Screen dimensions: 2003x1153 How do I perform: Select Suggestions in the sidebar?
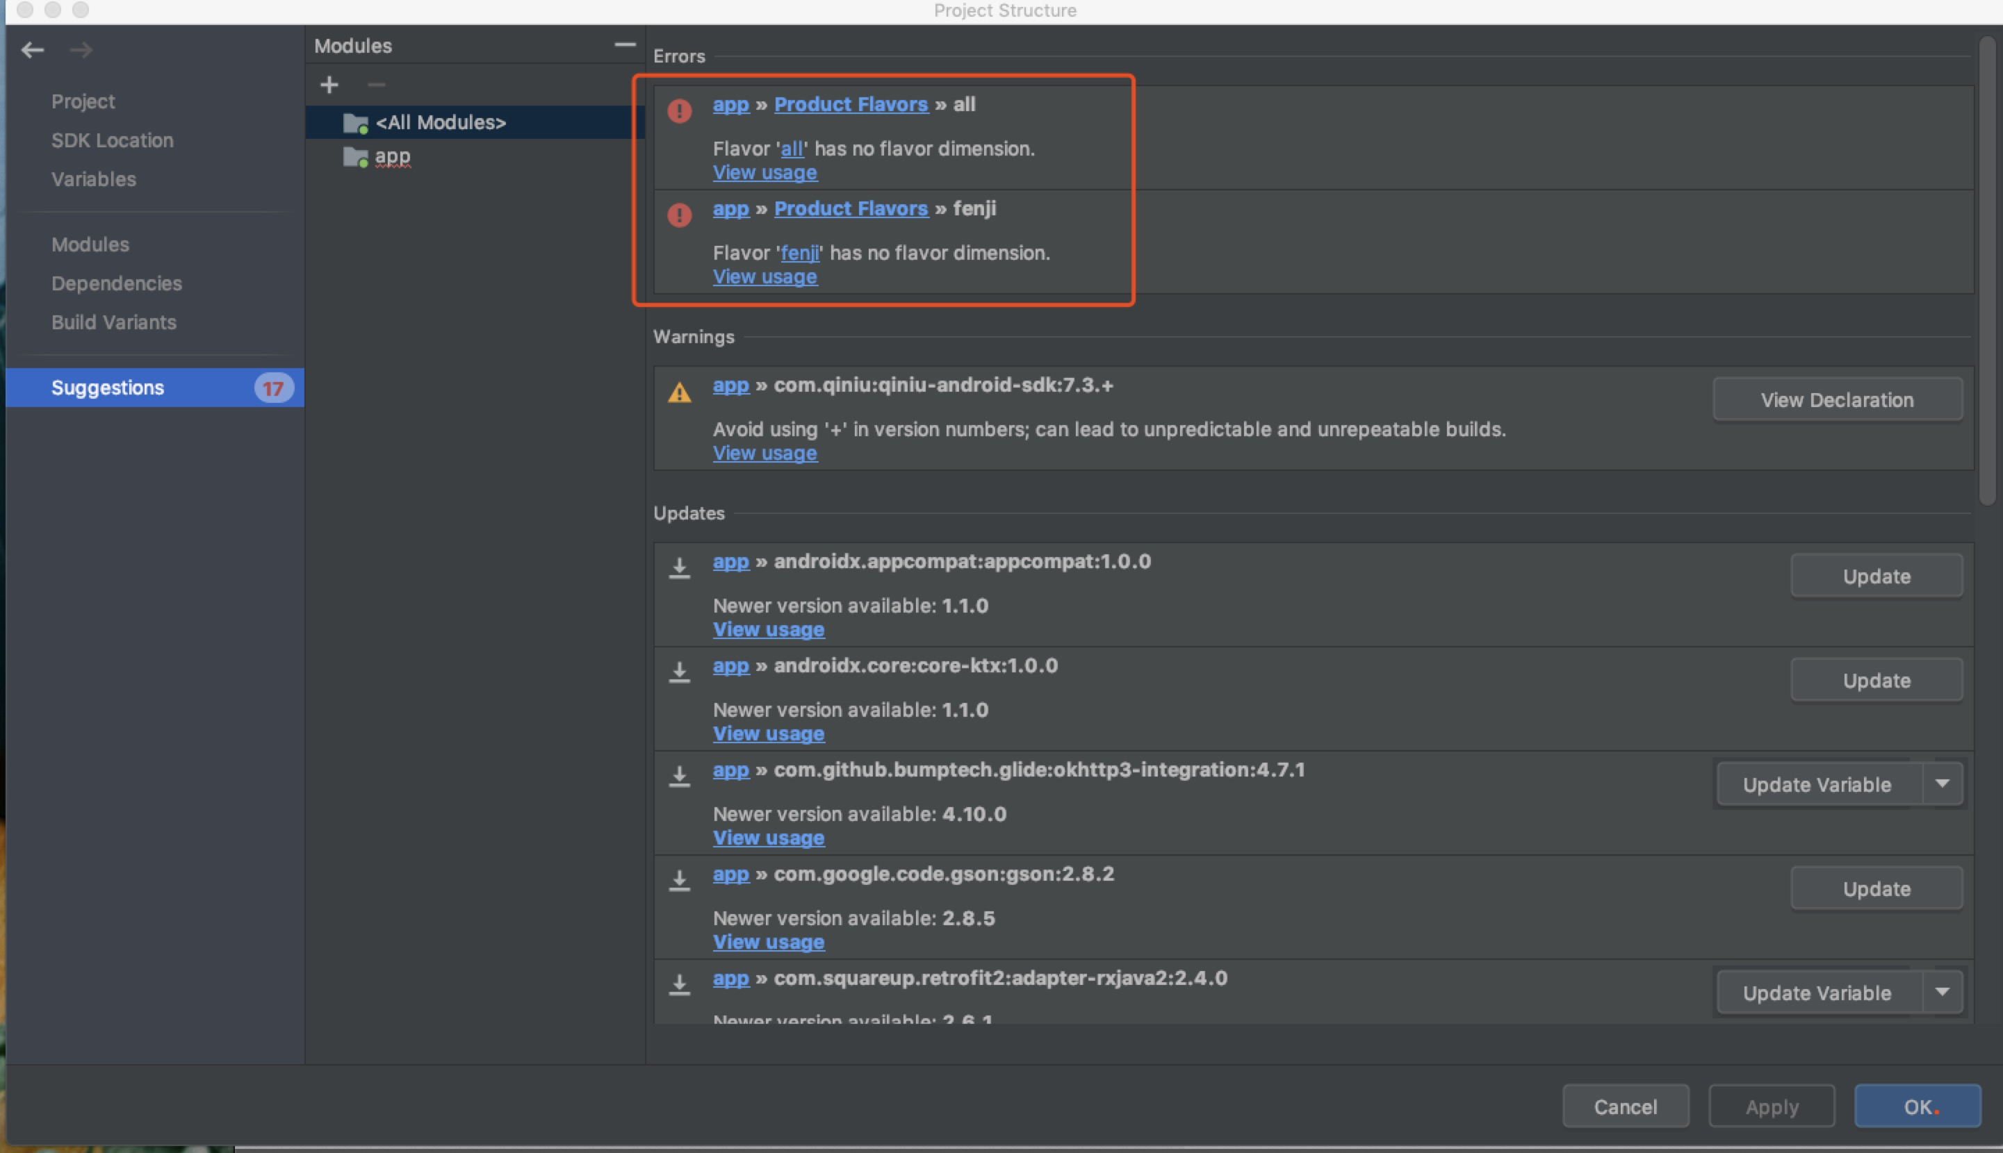coord(108,388)
